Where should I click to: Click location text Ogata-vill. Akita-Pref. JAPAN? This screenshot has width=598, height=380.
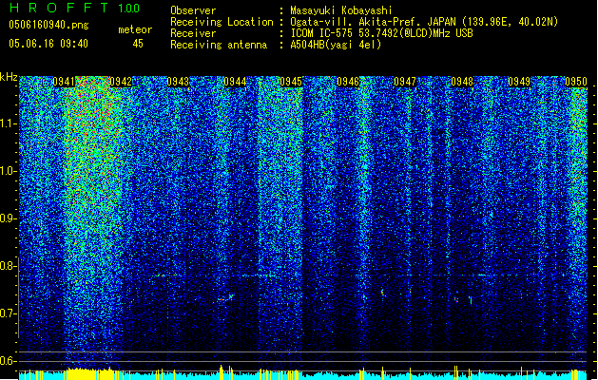(x=373, y=22)
